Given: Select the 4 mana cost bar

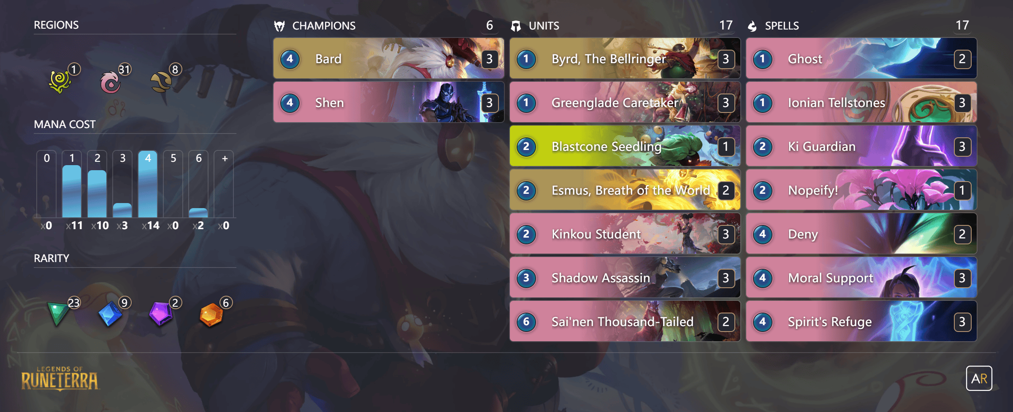Looking at the screenshot, I should pos(148,184).
